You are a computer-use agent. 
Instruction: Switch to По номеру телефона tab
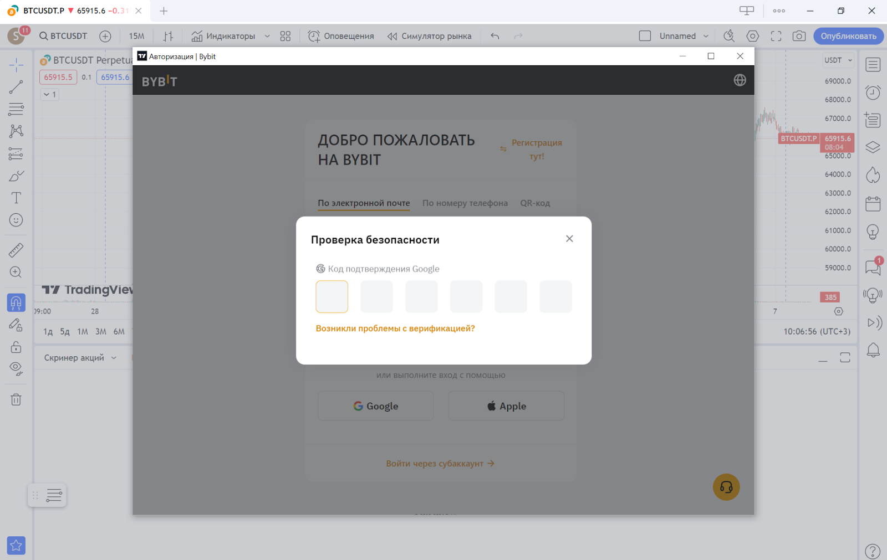click(465, 203)
